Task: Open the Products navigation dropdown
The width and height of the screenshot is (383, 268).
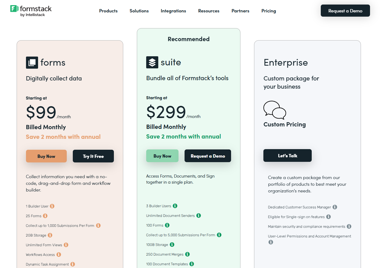Action: 108,11
